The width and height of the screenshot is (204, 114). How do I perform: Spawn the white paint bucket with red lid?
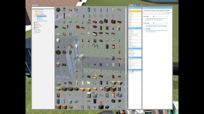tap(113, 95)
